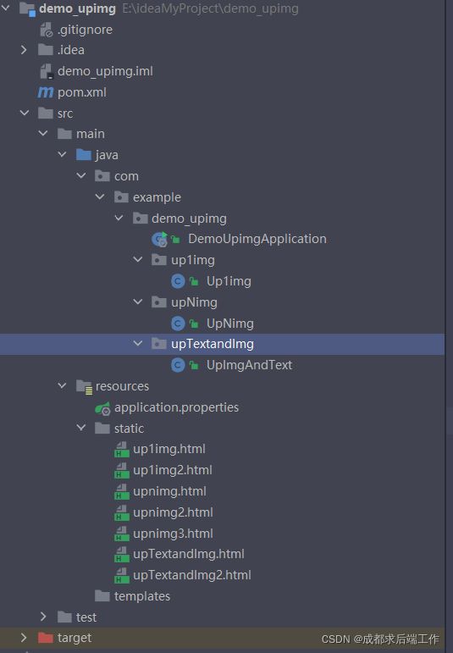Select the templates folder
453x653 pixels.
coord(142,596)
